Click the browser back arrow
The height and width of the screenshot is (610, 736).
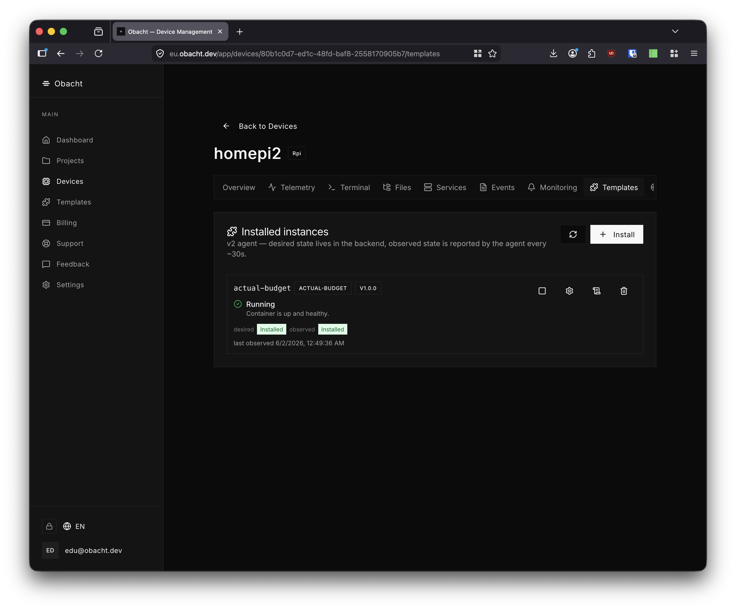tap(61, 54)
